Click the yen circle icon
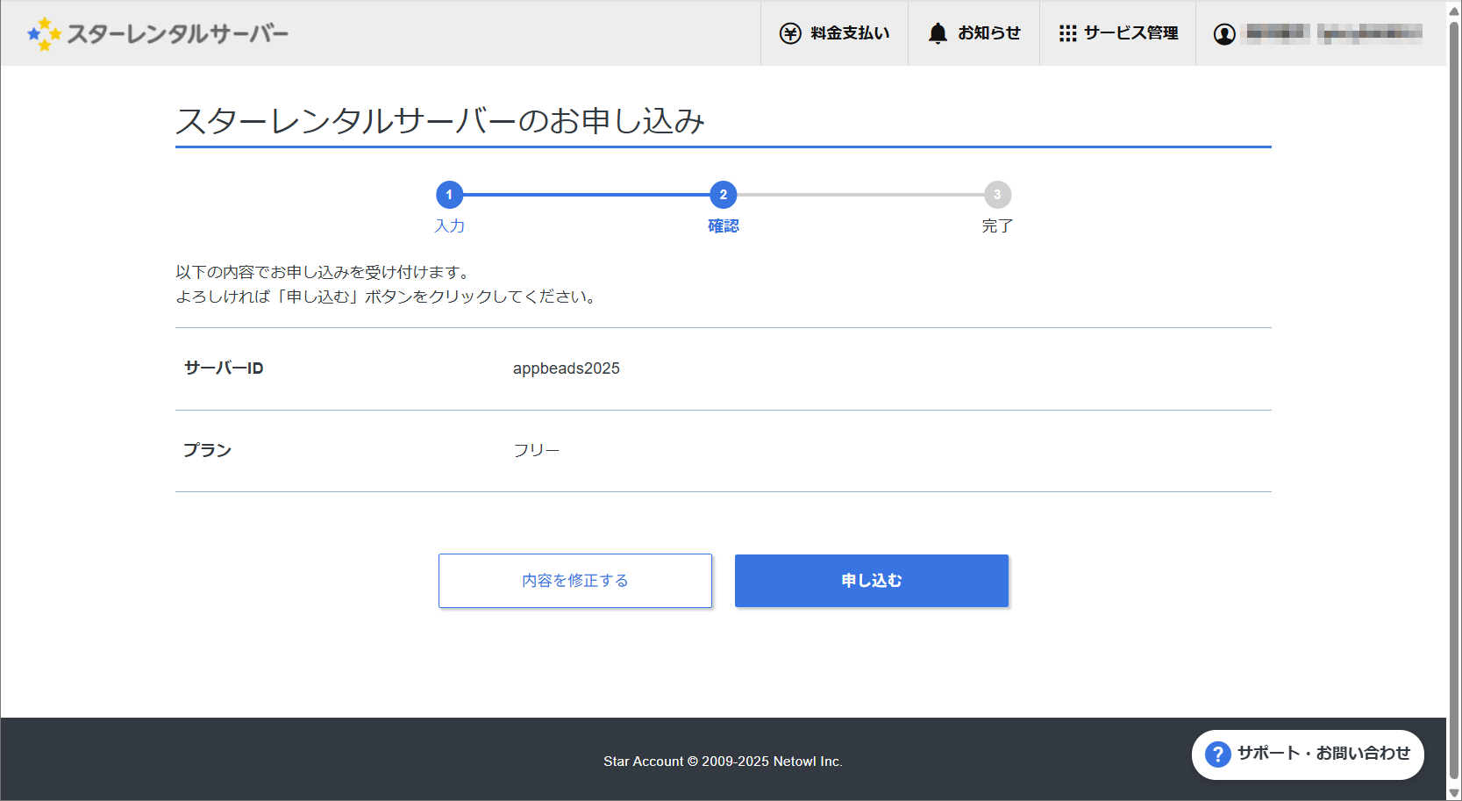The image size is (1462, 801). (790, 33)
